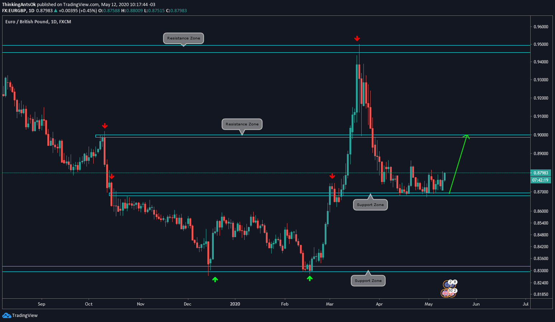The image size is (555, 322).
Task: Click the change value +0.00395 (+0.45%)
Action: click(78, 11)
